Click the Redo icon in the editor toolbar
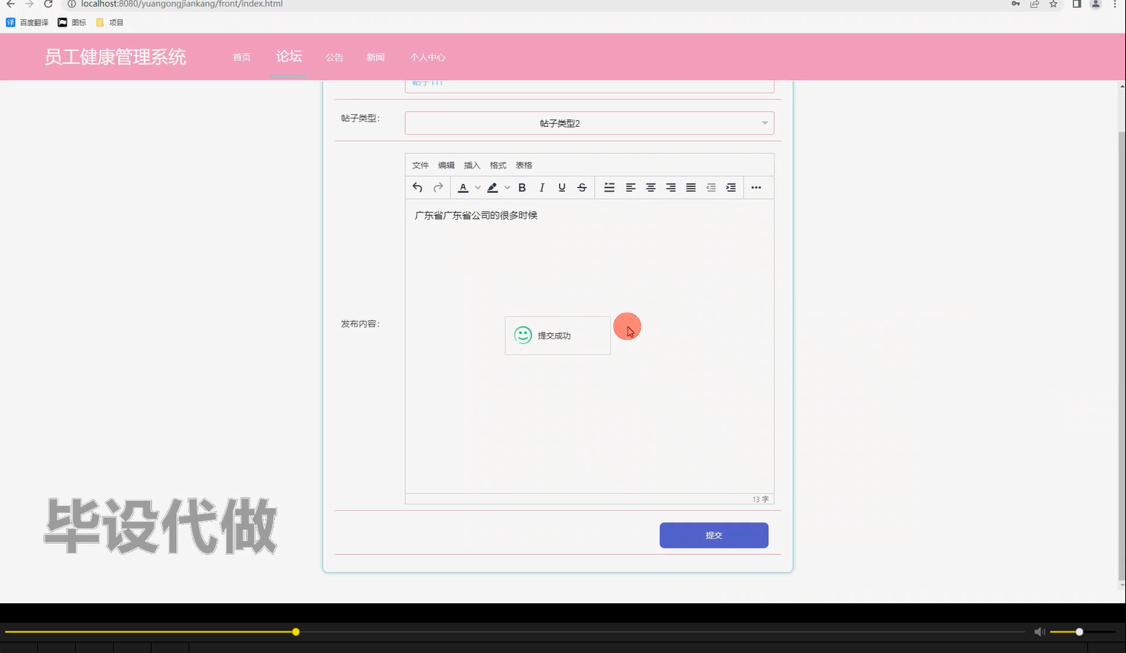The width and height of the screenshot is (1126, 653). (437, 187)
